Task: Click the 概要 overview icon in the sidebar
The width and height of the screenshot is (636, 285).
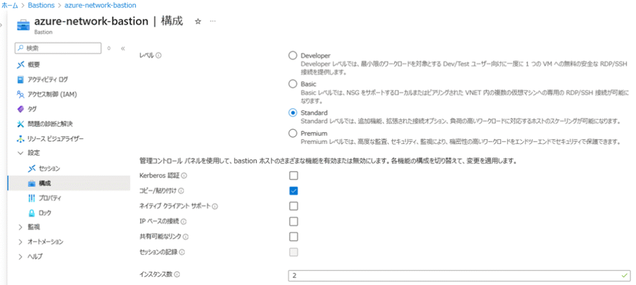Action: [20, 65]
